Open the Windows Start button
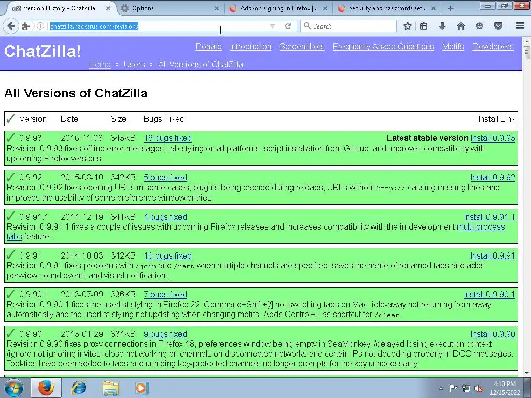The image size is (531, 398). (x=13, y=388)
